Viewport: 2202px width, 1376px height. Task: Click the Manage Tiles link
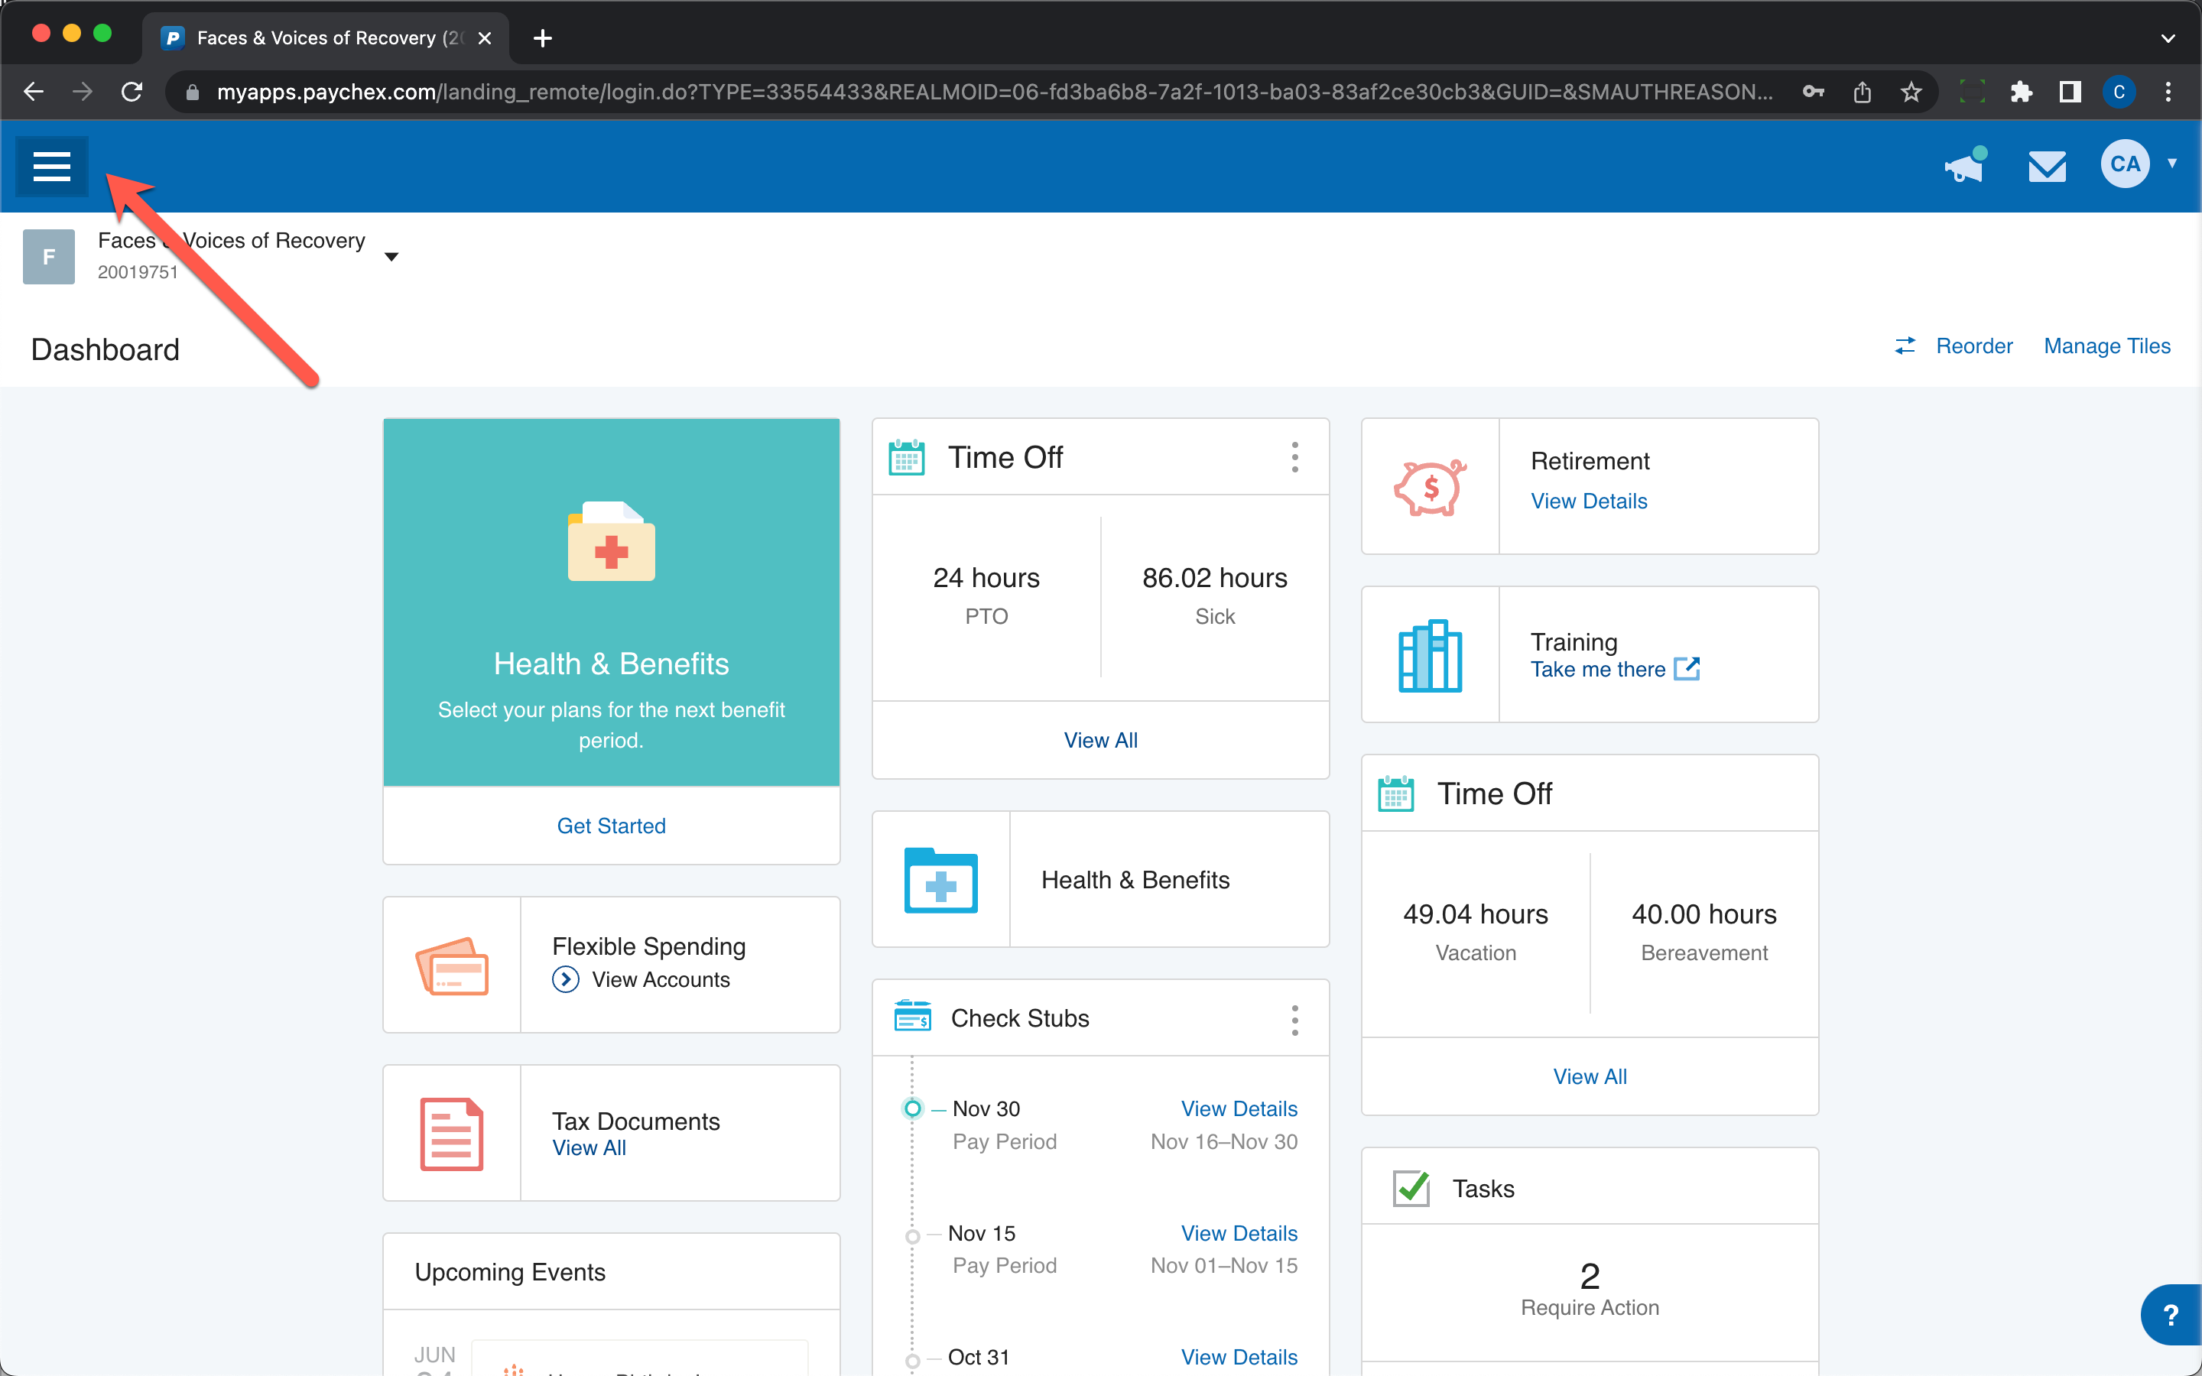[2106, 346]
